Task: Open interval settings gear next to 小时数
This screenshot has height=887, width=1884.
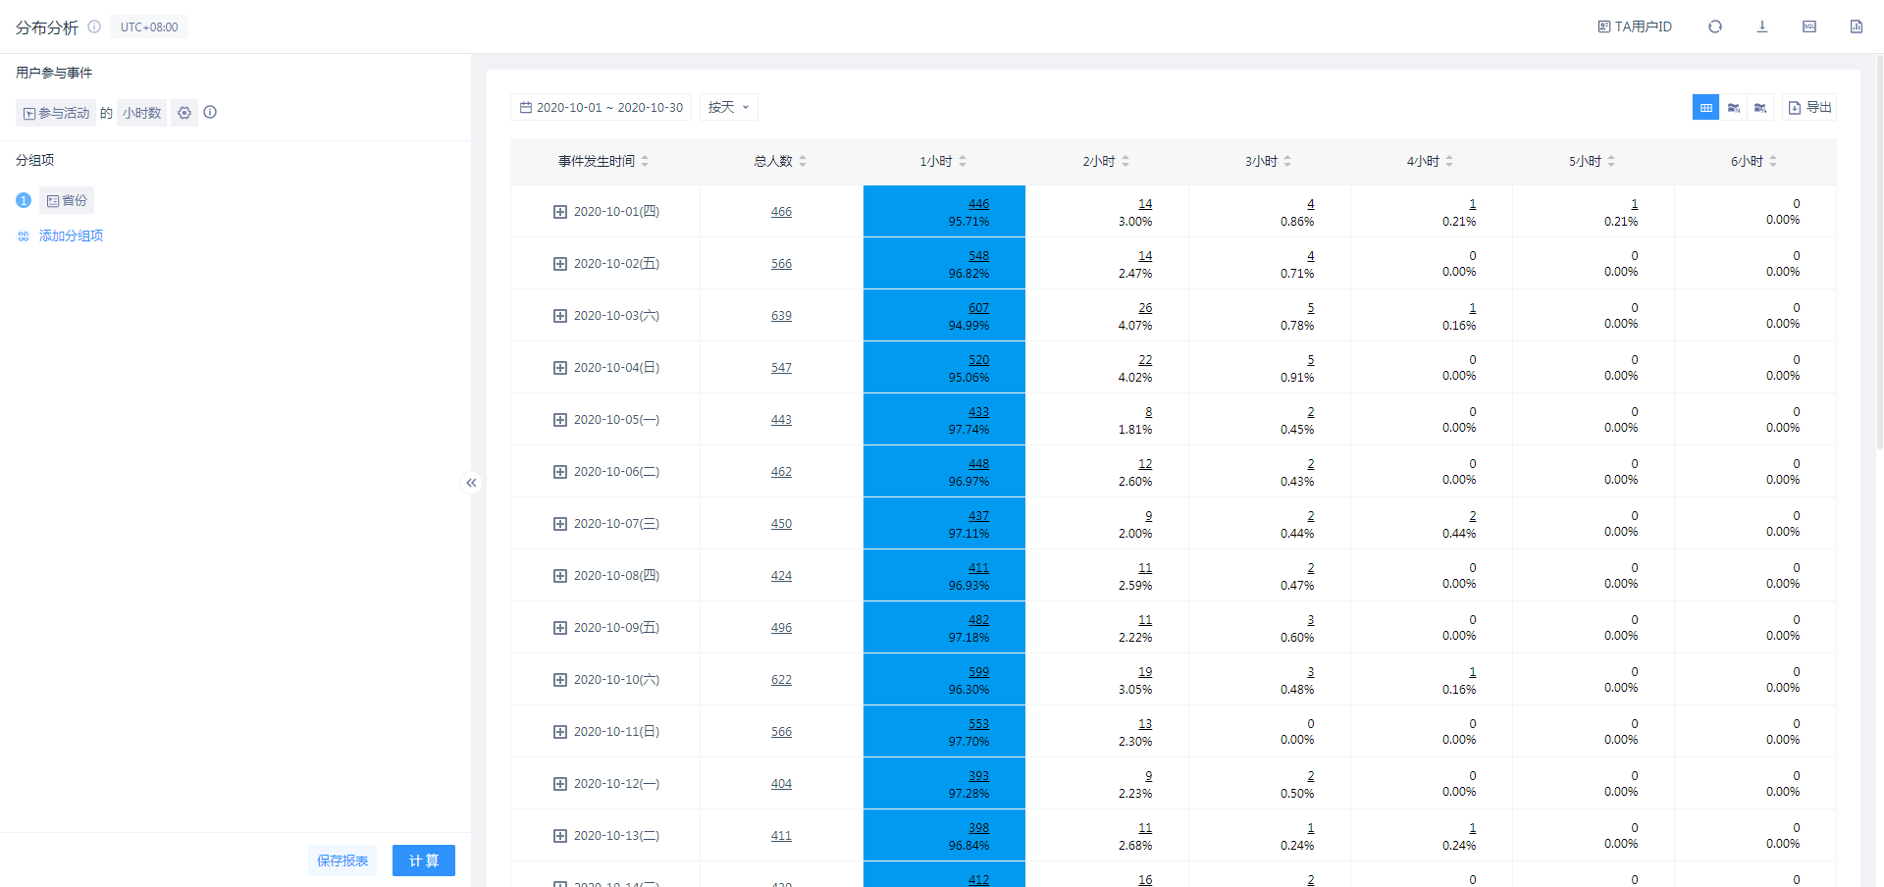Action: click(x=184, y=113)
